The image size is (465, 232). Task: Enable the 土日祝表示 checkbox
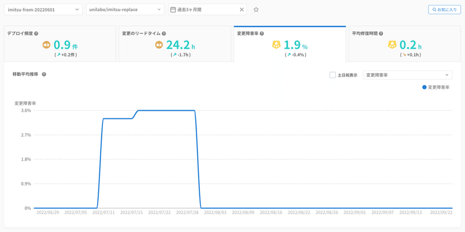[x=332, y=75]
